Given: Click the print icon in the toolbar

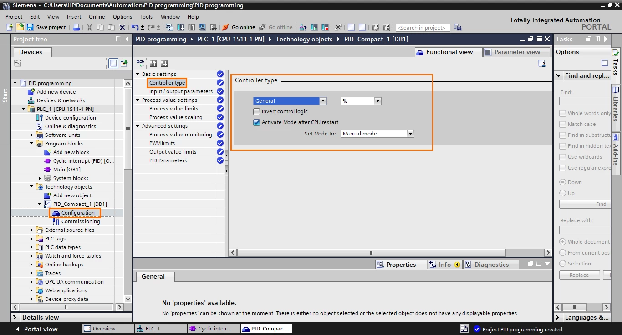Looking at the screenshot, I should (x=76, y=27).
